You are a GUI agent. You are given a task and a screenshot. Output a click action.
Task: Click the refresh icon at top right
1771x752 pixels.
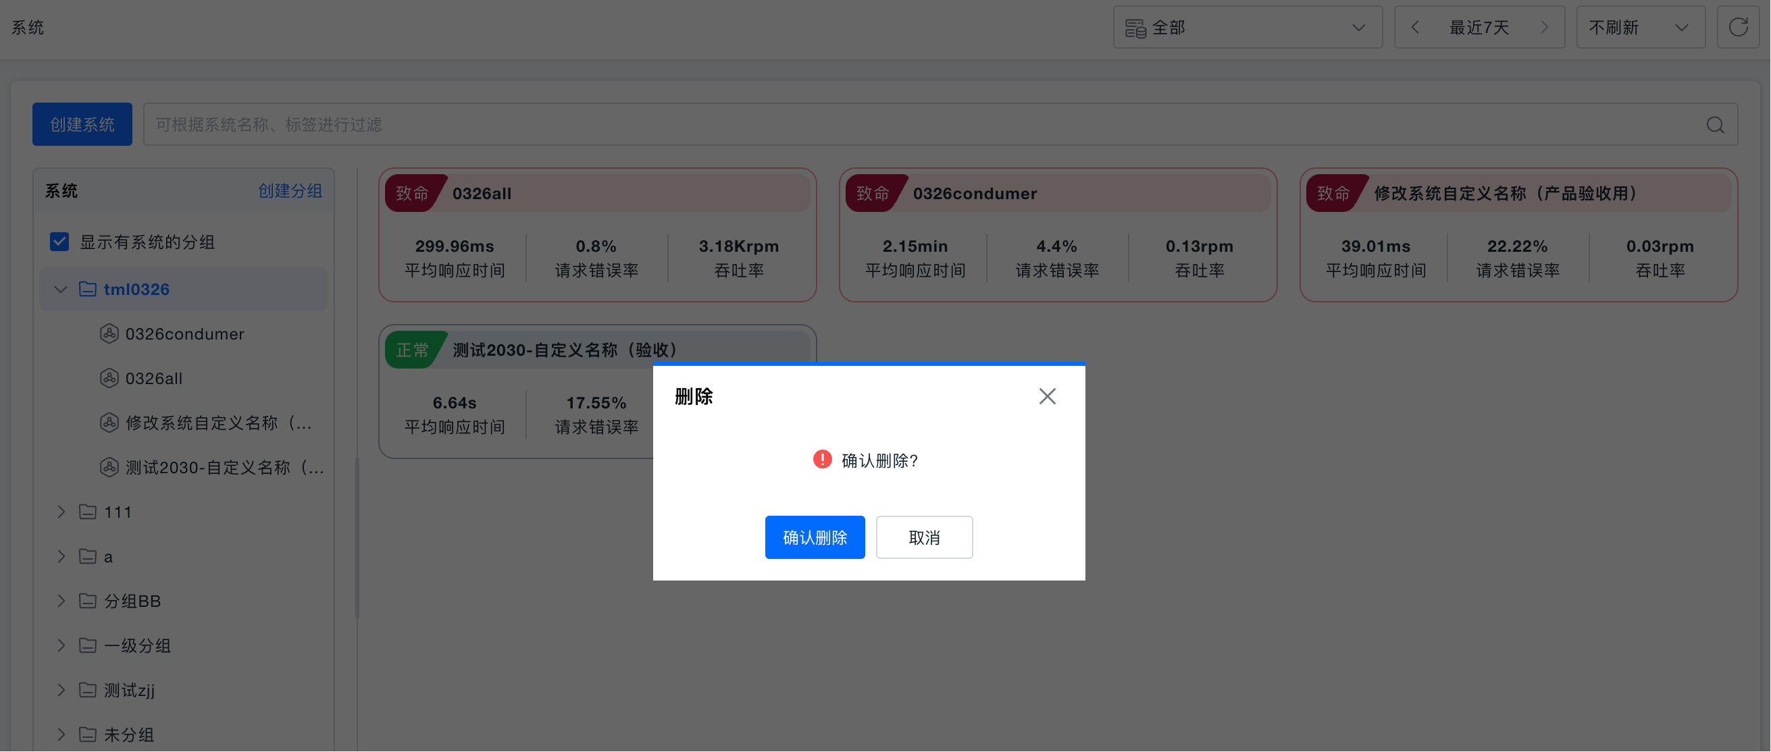[1738, 28]
